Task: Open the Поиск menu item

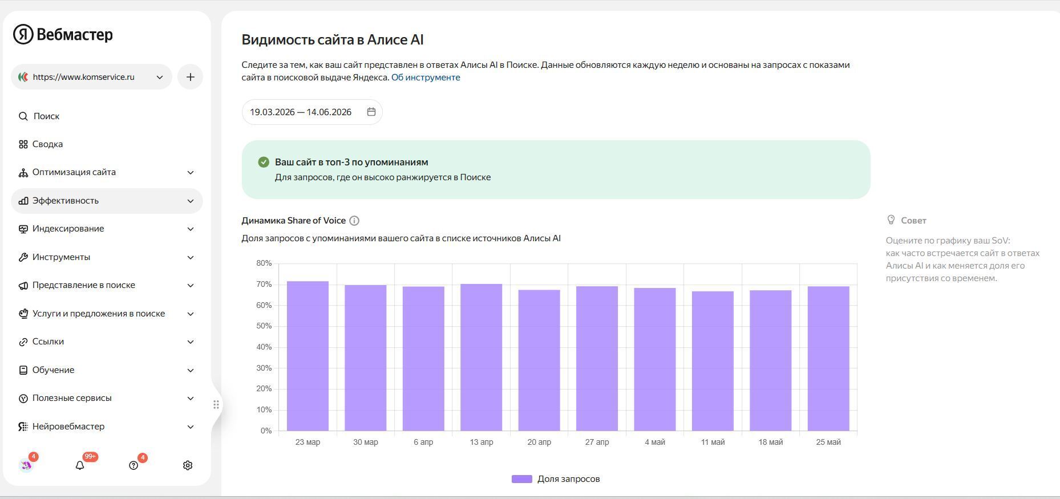Action: pos(46,116)
